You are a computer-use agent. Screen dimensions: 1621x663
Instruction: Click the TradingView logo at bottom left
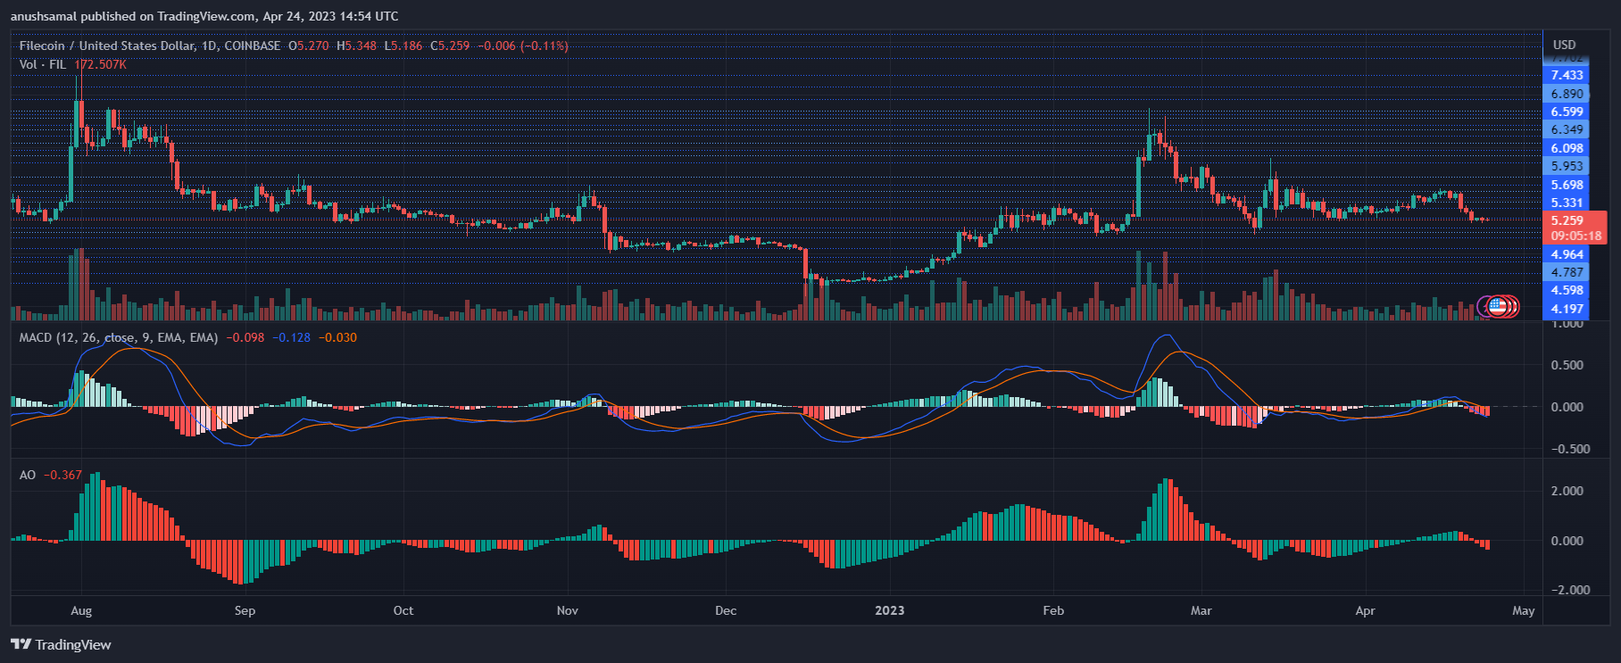61,644
